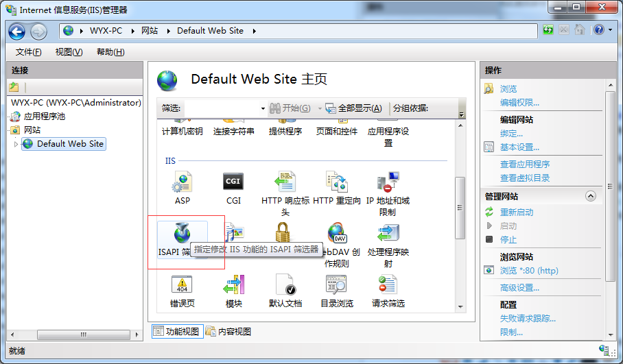Open HTTP 重定向 feature
The height and width of the screenshot is (364, 623).
(336, 188)
